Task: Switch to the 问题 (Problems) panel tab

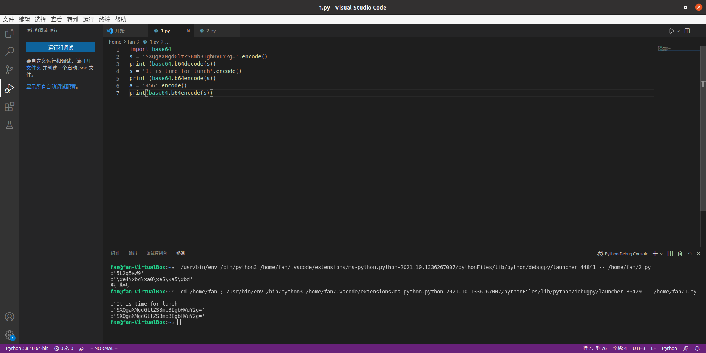Action: pyautogui.click(x=115, y=253)
